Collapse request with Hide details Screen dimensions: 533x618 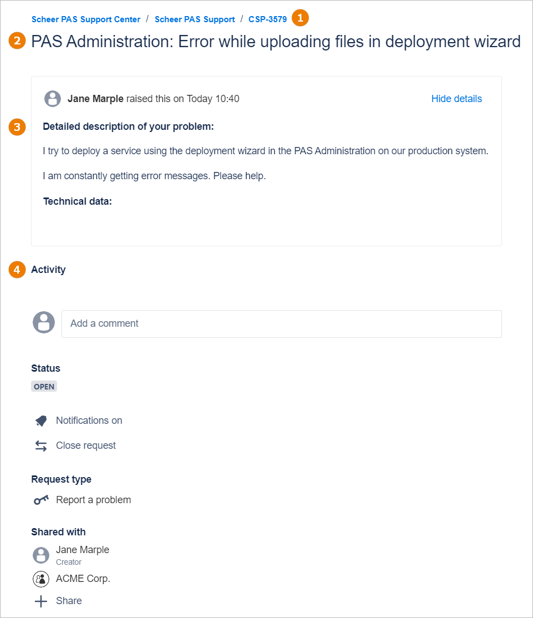(x=457, y=99)
